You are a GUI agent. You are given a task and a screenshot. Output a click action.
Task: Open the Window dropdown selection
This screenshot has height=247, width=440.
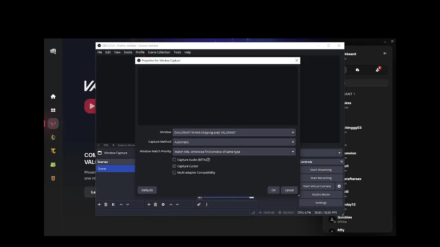point(234,132)
